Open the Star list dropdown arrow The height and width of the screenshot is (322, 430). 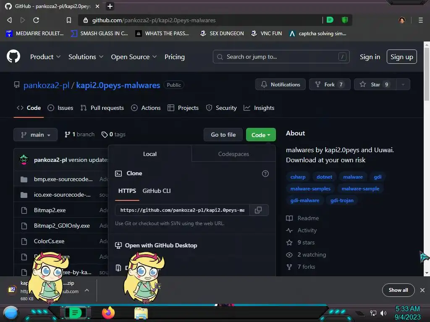click(x=403, y=84)
